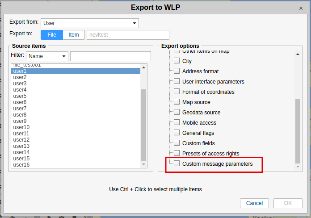Click the OK button

(x=288, y=203)
